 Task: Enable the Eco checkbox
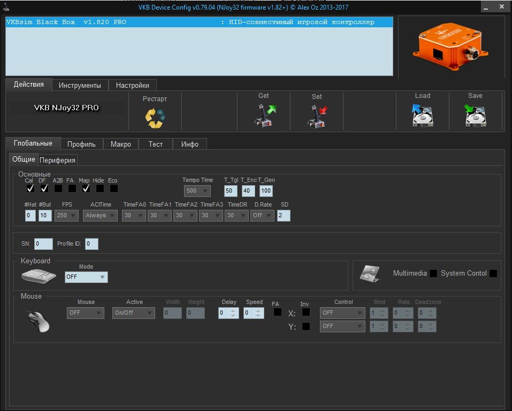click(x=113, y=188)
